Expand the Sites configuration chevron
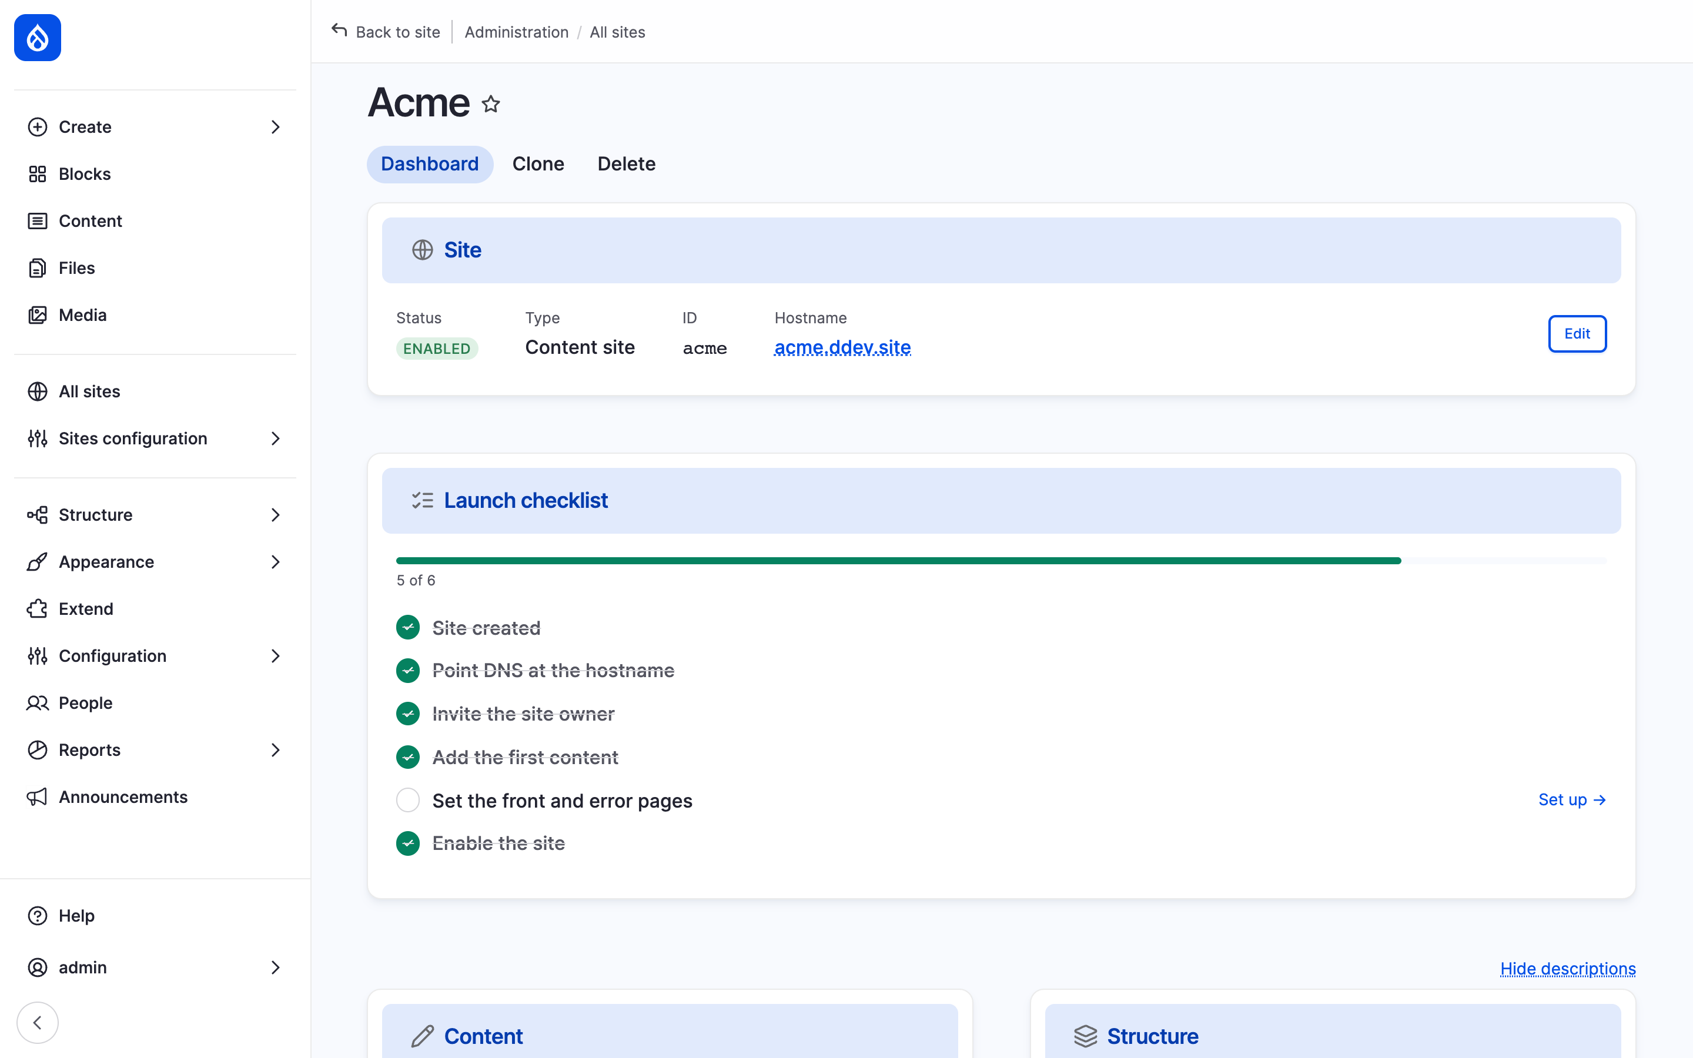Viewport: 1693px width, 1058px height. (276, 438)
